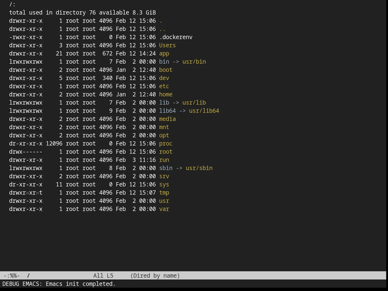This screenshot has width=388, height=291.
Task: Select the lib64 symlink name
Action: (x=167, y=111)
